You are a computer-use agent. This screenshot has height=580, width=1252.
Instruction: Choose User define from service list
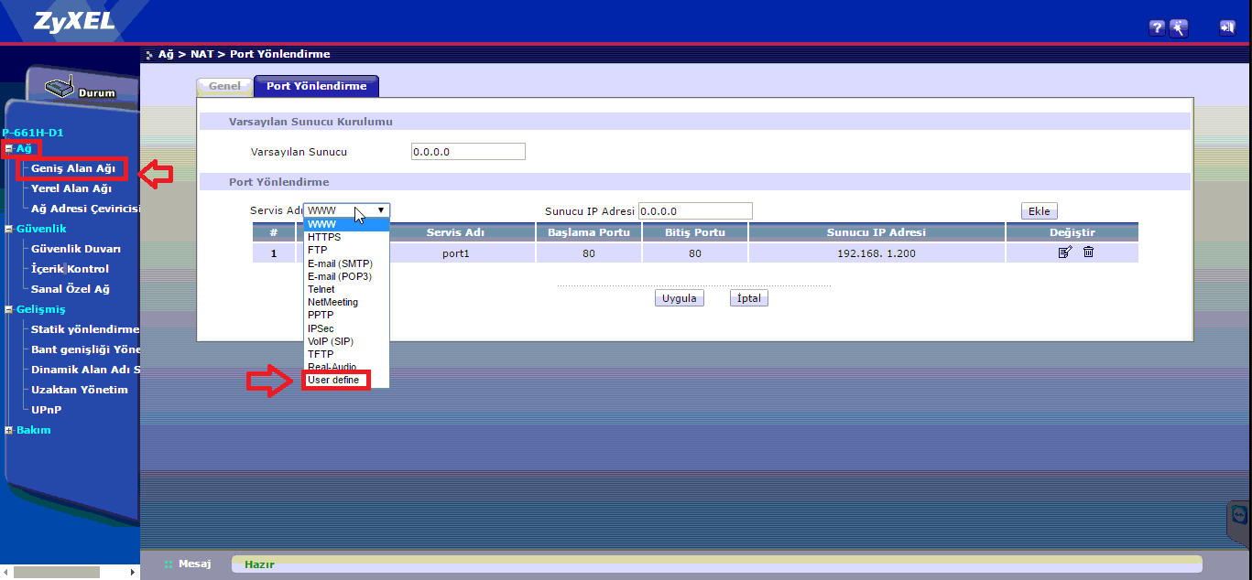tap(334, 380)
